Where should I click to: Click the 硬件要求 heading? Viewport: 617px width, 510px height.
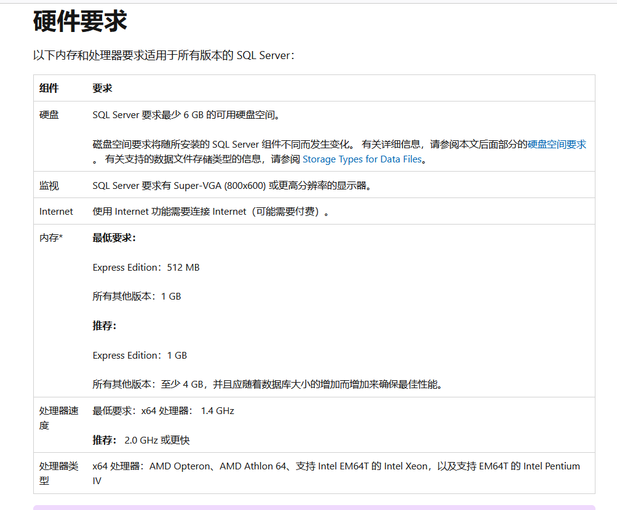(80, 22)
